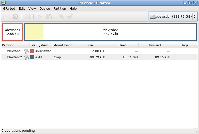Click the 10.64 GiB used cell

[130, 57]
